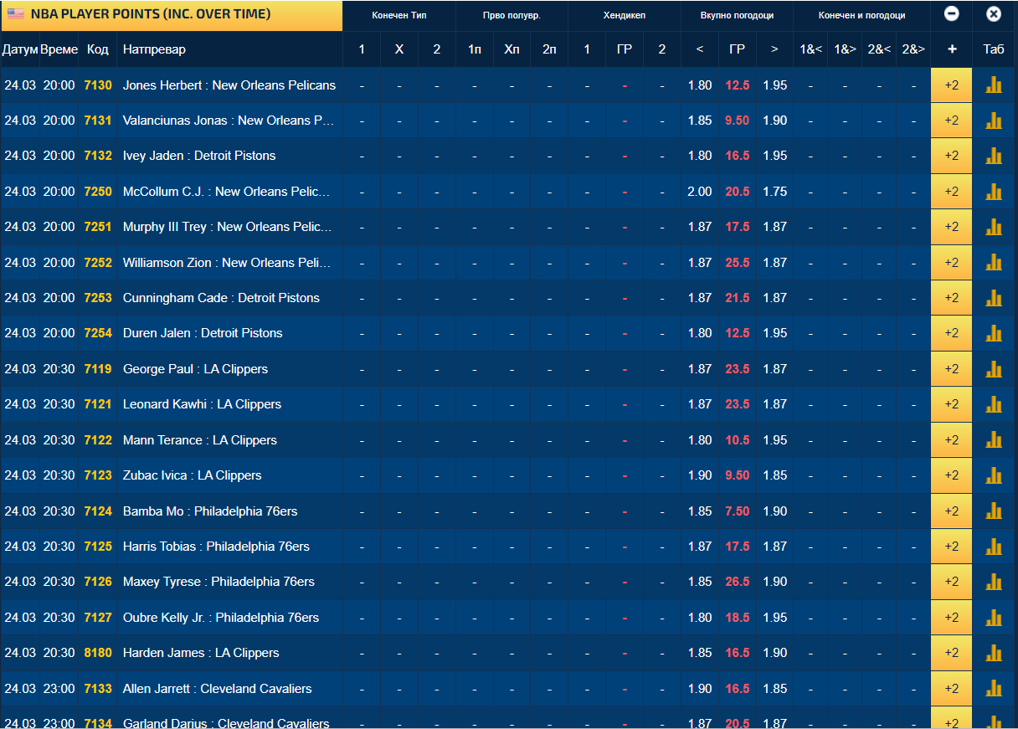Pick under 2.00 odds for McCollum C.J.
Image resolution: width=1018 pixels, height=729 pixels.
(700, 192)
